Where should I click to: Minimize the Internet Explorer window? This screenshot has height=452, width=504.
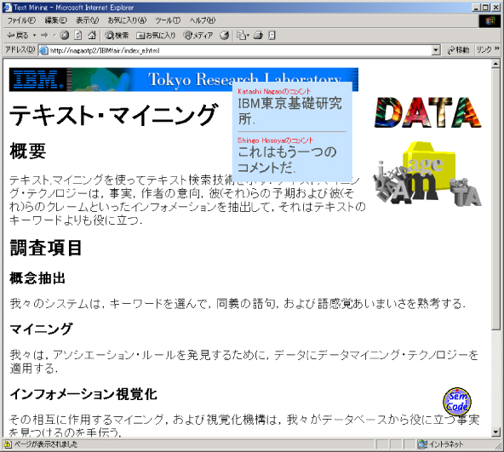[x=477, y=8]
